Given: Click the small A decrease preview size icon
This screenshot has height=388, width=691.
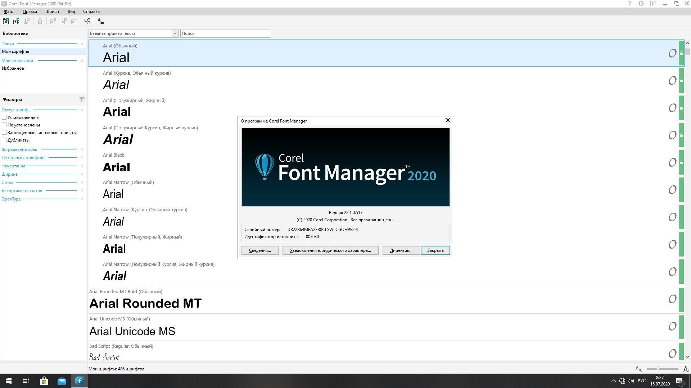Looking at the screenshot, I should point(638,369).
